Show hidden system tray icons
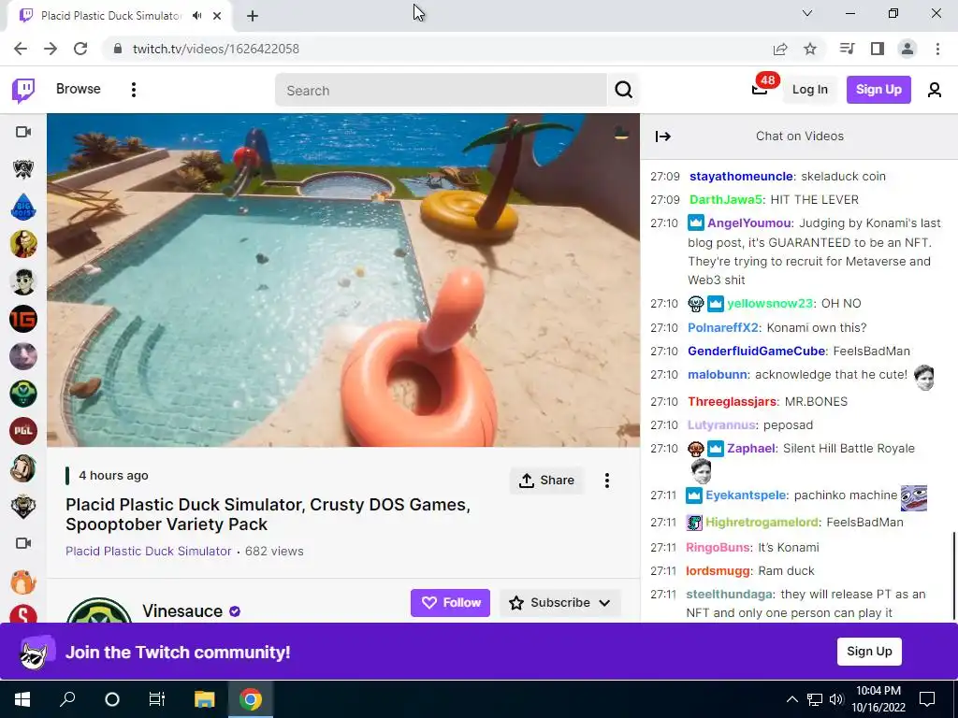Screen dimensions: 958x718 (791, 699)
